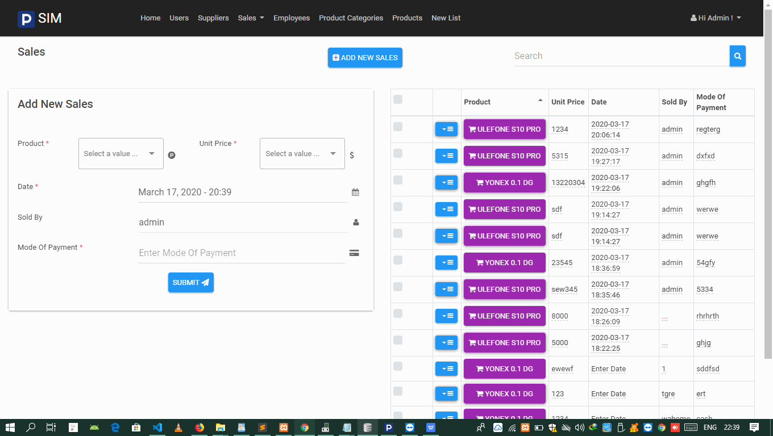This screenshot has height=436, width=773.
Task: Open row actions menu for price 5315
Action: pyautogui.click(x=446, y=156)
